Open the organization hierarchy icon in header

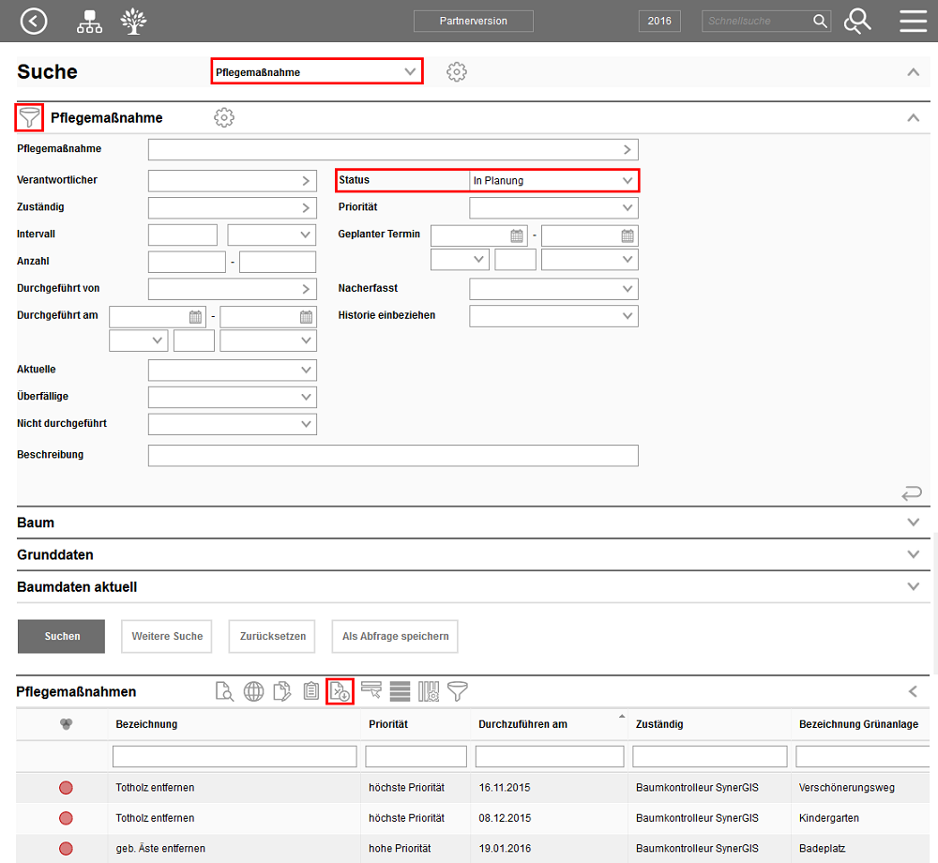click(x=89, y=21)
